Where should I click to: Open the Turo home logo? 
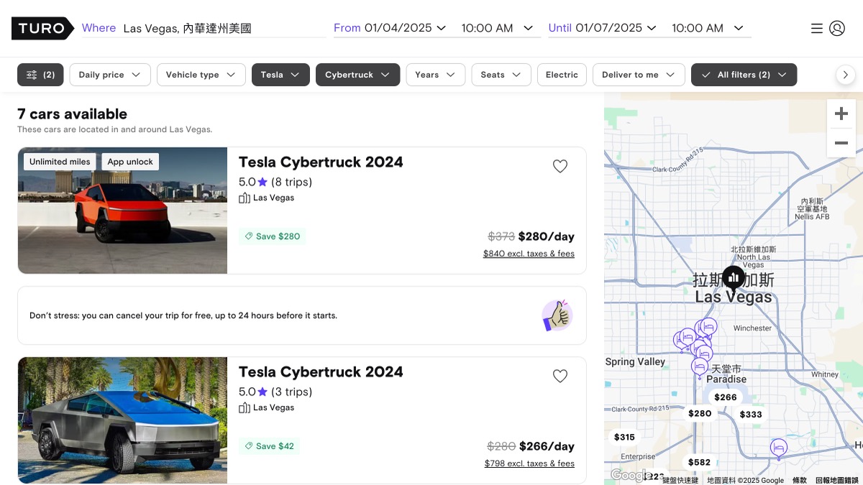[x=42, y=28]
